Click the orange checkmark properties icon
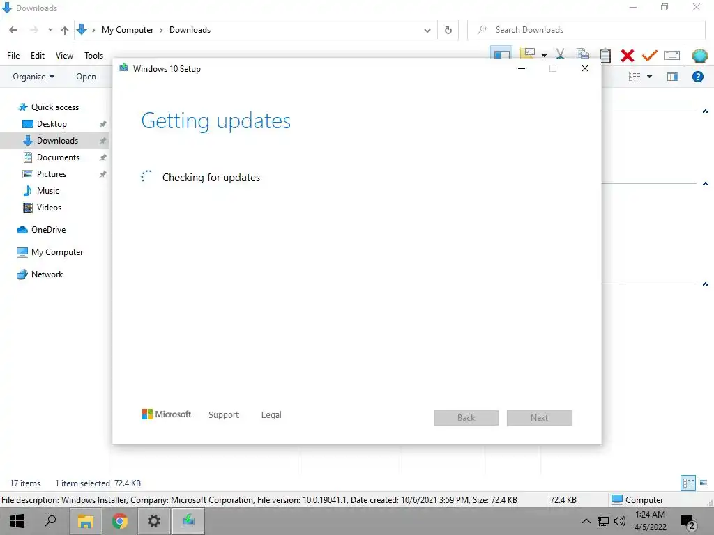The height and width of the screenshot is (535, 714). (649, 56)
